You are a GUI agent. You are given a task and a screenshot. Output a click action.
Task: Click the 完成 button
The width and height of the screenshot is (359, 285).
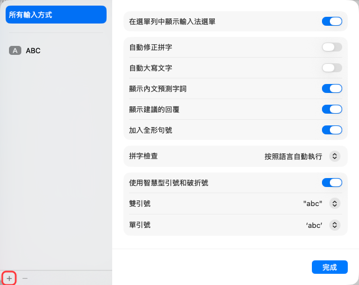click(330, 267)
